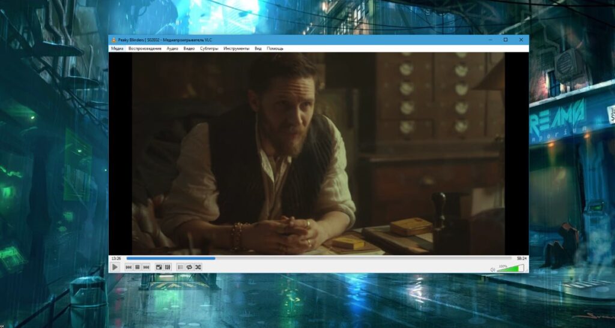Click the 58:24 total time label
Screen dimensions: 615x328
(x=521, y=258)
